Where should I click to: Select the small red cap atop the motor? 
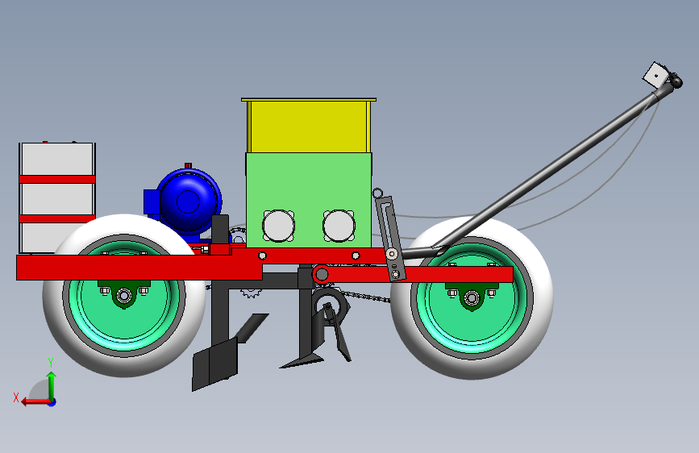click(188, 166)
